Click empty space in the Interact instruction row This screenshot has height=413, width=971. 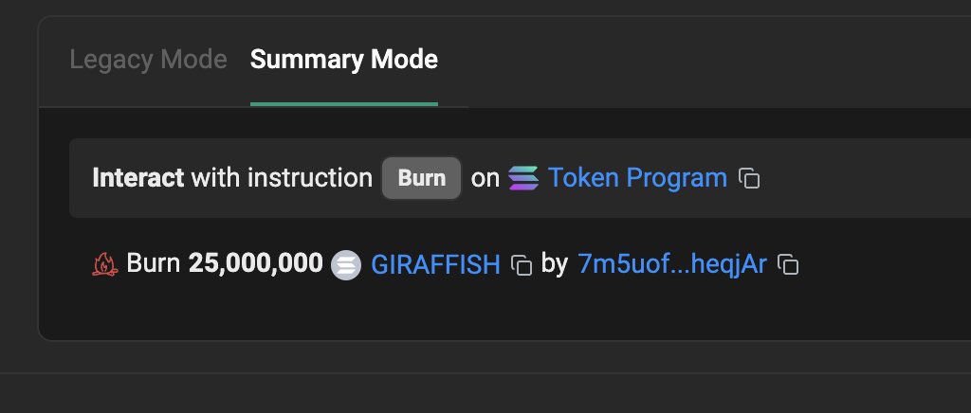pyautogui.click(x=867, y=178)
